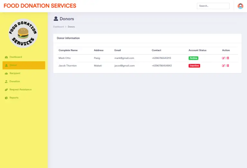Open the Donation sidebar menu
247x168 pixels.
pyautogui.click(x=15, y=81)
